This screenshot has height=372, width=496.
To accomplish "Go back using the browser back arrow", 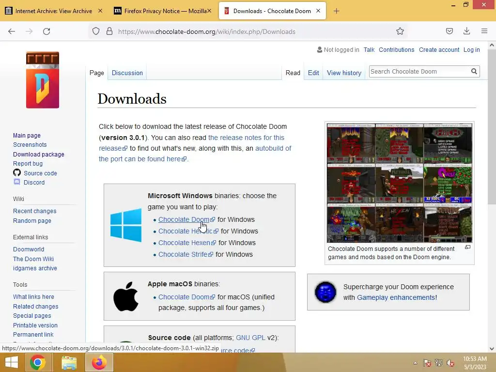I will 12,31.
